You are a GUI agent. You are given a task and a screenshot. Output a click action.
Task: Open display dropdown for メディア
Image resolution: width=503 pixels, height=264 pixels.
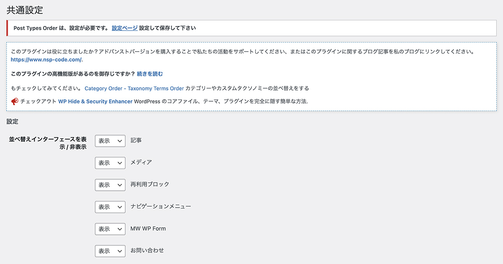click(x=110, y=163)
